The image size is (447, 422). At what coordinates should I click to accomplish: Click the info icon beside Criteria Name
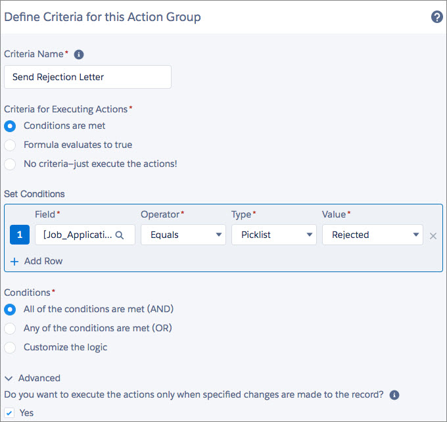(79, 54)
